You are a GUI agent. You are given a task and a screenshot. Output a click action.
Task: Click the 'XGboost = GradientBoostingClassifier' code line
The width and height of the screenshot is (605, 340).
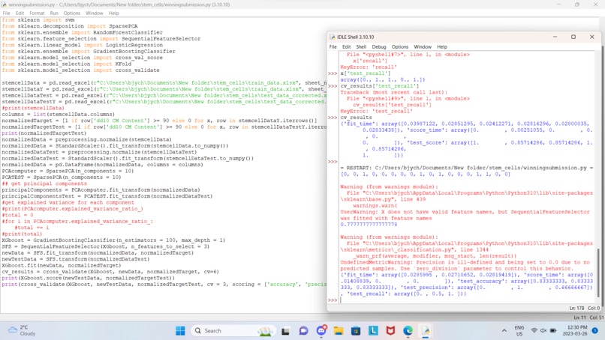pos(113,240)
